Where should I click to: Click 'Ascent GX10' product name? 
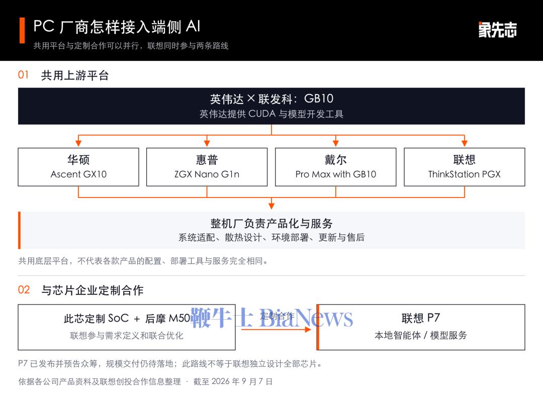click(x=78, y=174)
